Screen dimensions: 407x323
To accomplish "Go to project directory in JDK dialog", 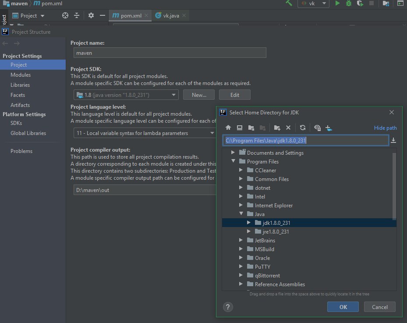I will click(251, 128).
